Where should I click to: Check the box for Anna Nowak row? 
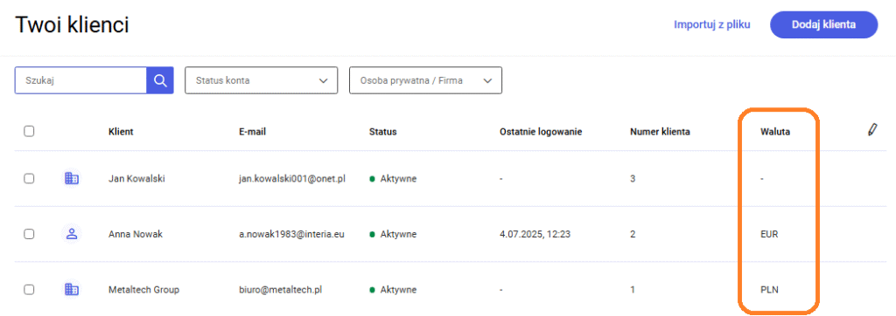point(29,234)
